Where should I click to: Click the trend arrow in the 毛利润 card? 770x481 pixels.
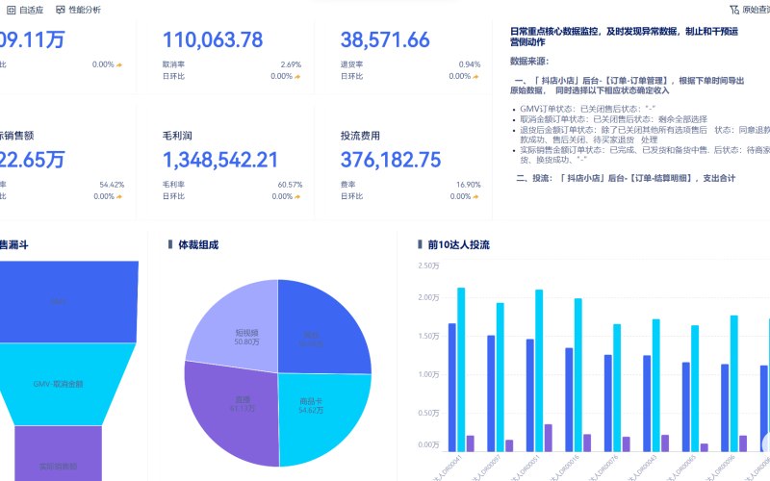[297, 196]
